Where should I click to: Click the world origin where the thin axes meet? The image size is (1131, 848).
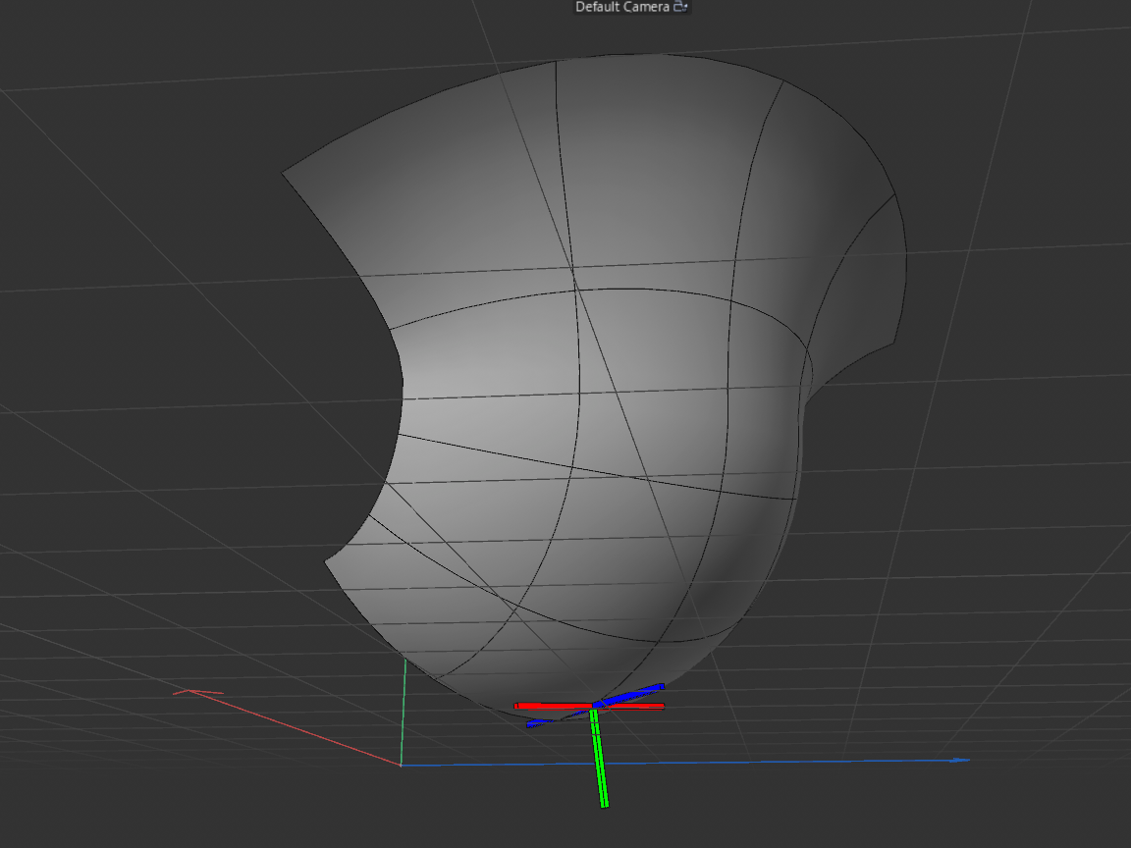(402, 766)
